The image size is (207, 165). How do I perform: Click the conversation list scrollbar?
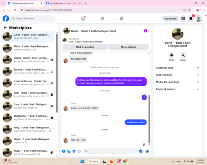57,73
